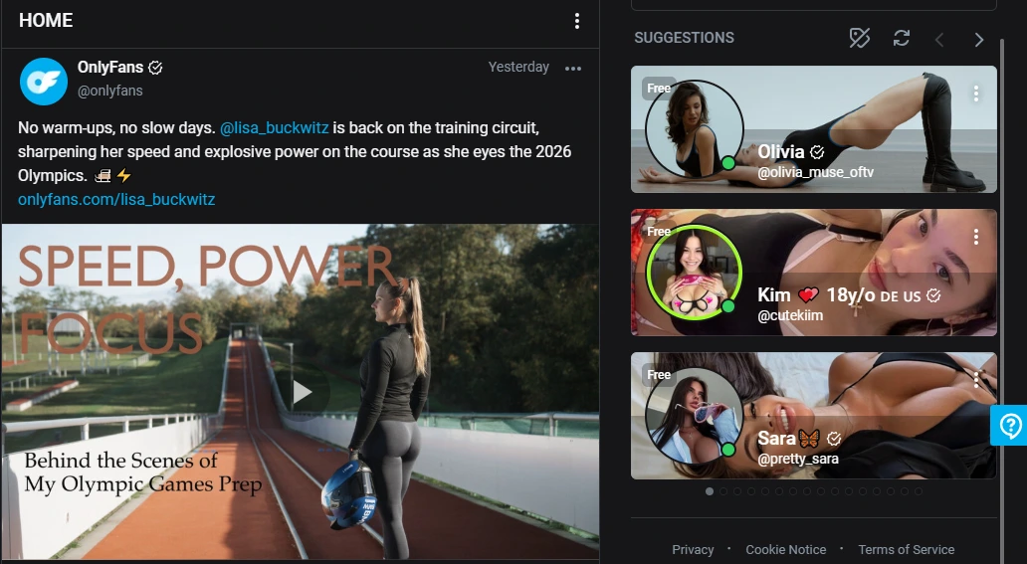Select the first suggestions pagination dot

pyautogui.click(x=710, y=491)
